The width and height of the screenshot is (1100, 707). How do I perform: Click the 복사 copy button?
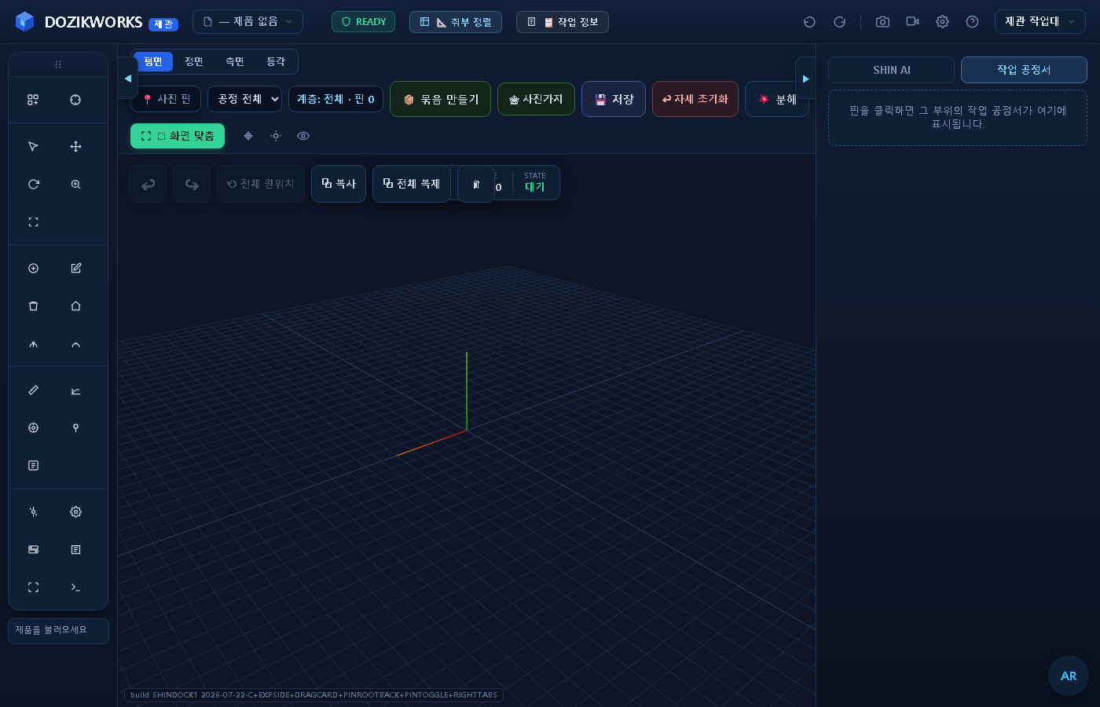[x=339, y=184]
